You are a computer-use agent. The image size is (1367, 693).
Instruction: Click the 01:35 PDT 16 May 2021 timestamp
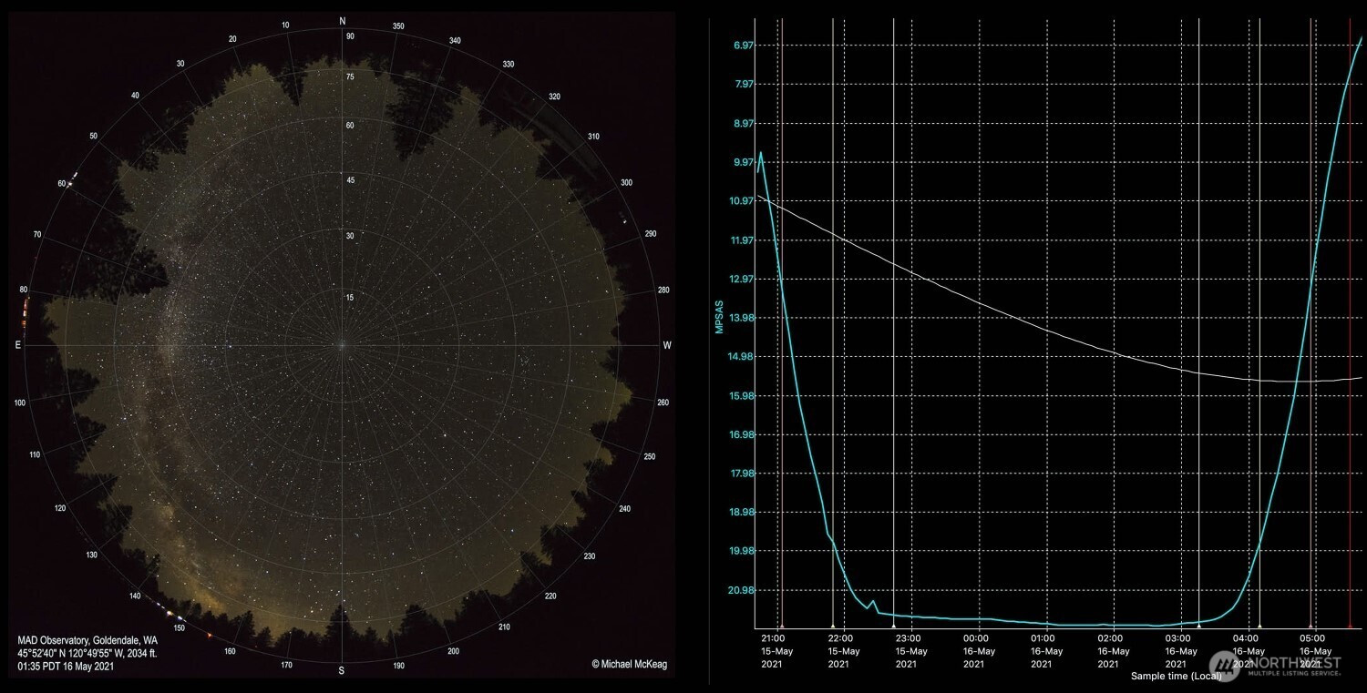point(66,667)
